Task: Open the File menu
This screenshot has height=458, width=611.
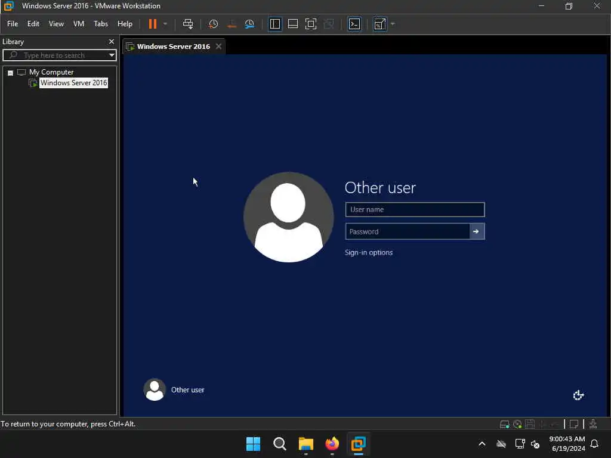Action: pyautogui.click(x=13, y=24)
